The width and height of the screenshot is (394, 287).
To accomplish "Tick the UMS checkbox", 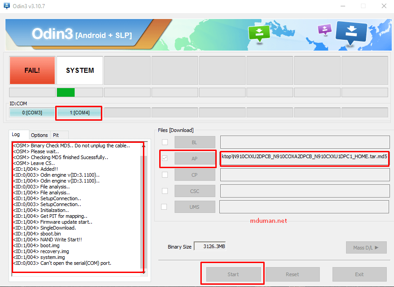I will (164, 207).
